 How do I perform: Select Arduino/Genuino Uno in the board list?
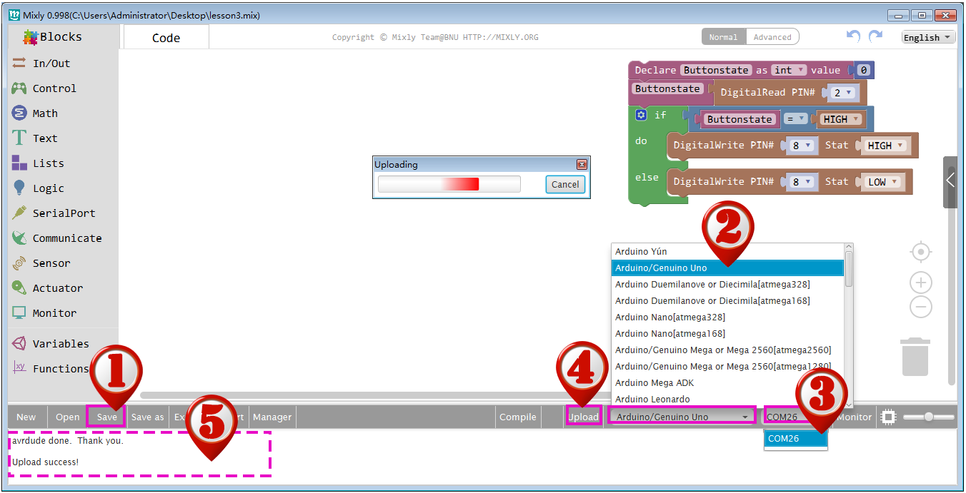coord(728,268)
